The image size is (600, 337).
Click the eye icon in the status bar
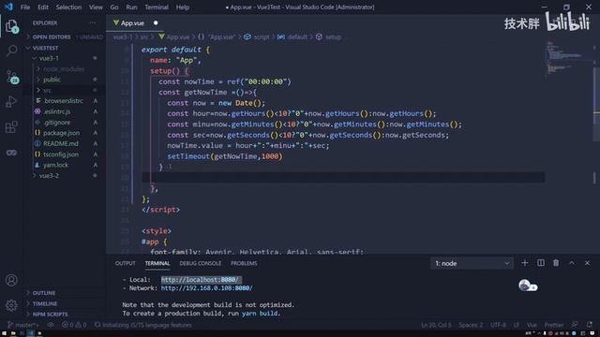(x=51, y=325)
